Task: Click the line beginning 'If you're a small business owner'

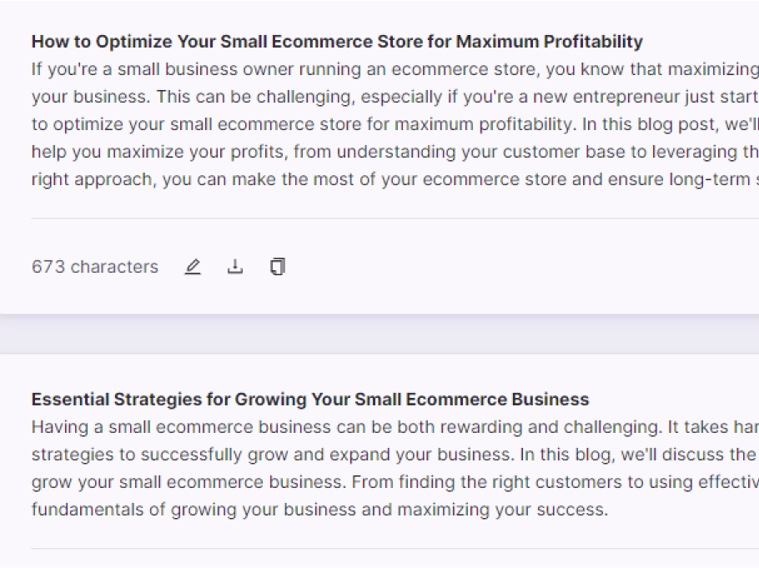Action: (395, 69)
